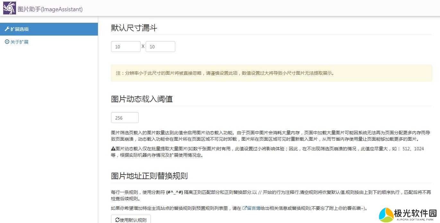Click the 图片动态载入阈值 section heading

pos(142,99)
